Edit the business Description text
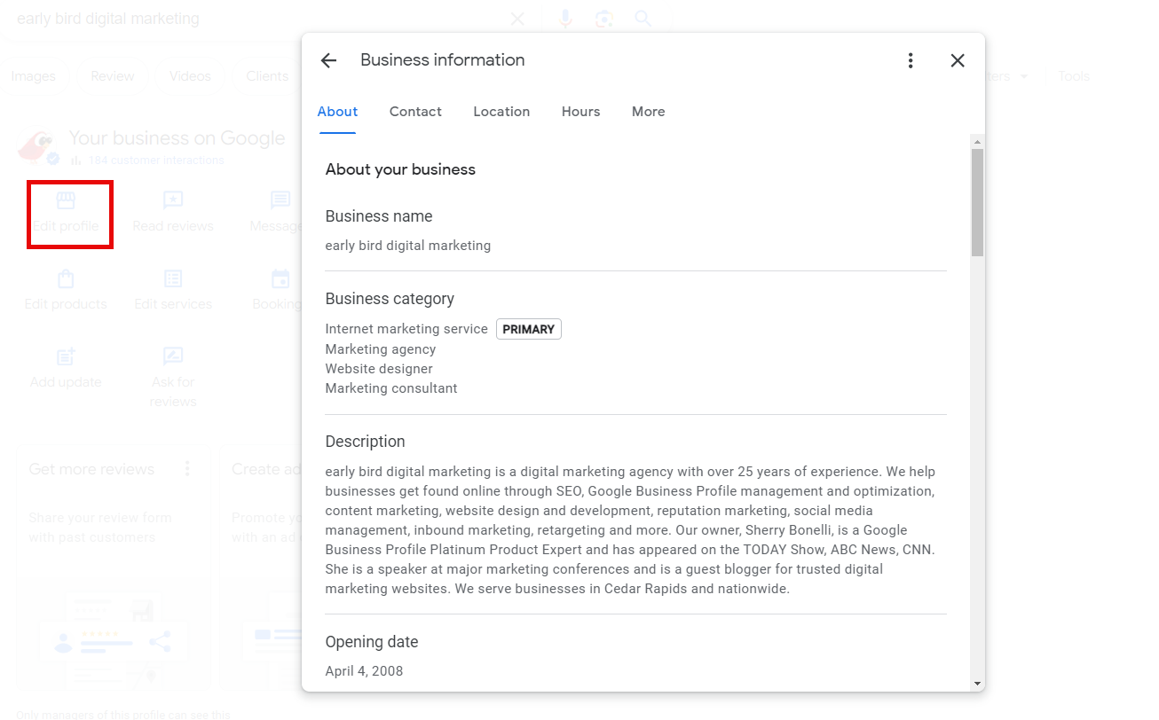 tap(630, 530)
